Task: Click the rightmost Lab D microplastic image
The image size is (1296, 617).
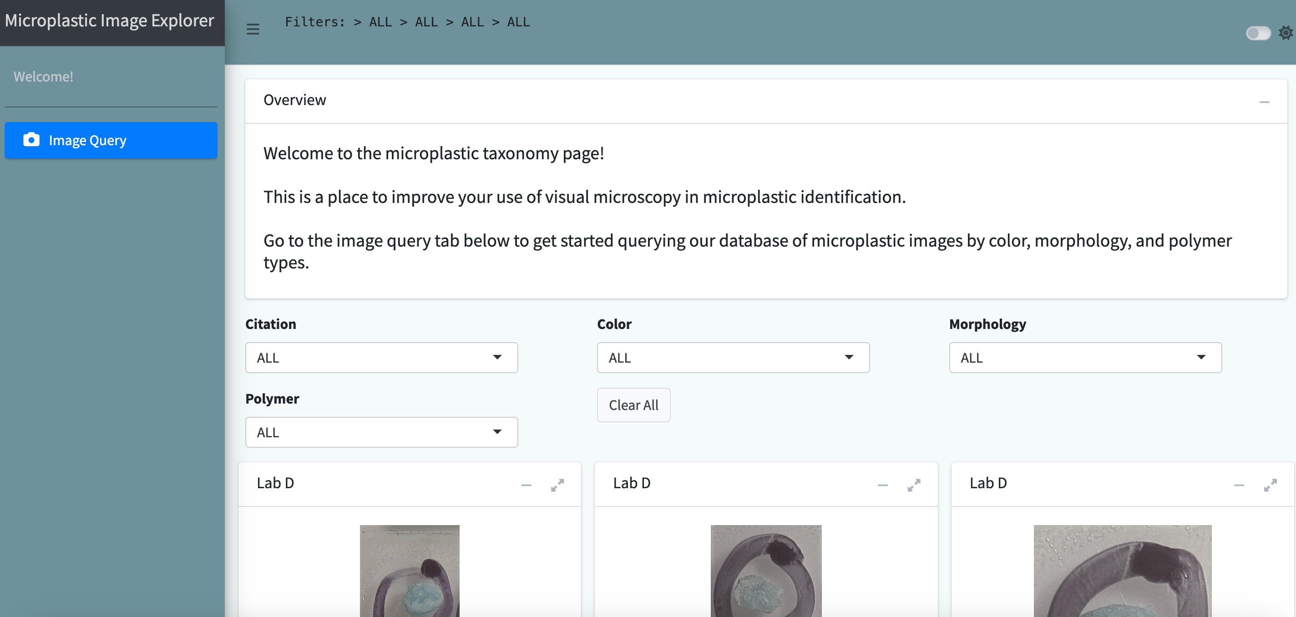Action: point(1123,571)
